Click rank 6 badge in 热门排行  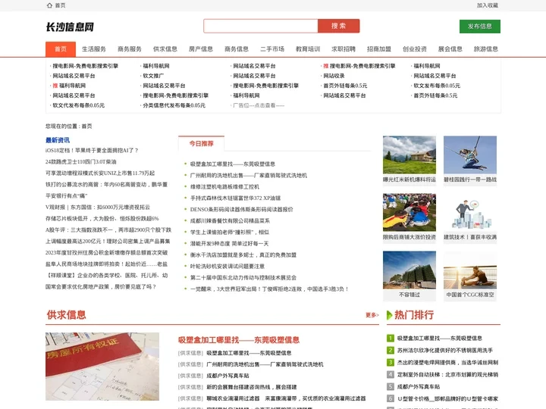point(391,398)
